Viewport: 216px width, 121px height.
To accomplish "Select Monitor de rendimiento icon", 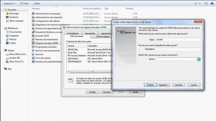I will click(33, 40).
